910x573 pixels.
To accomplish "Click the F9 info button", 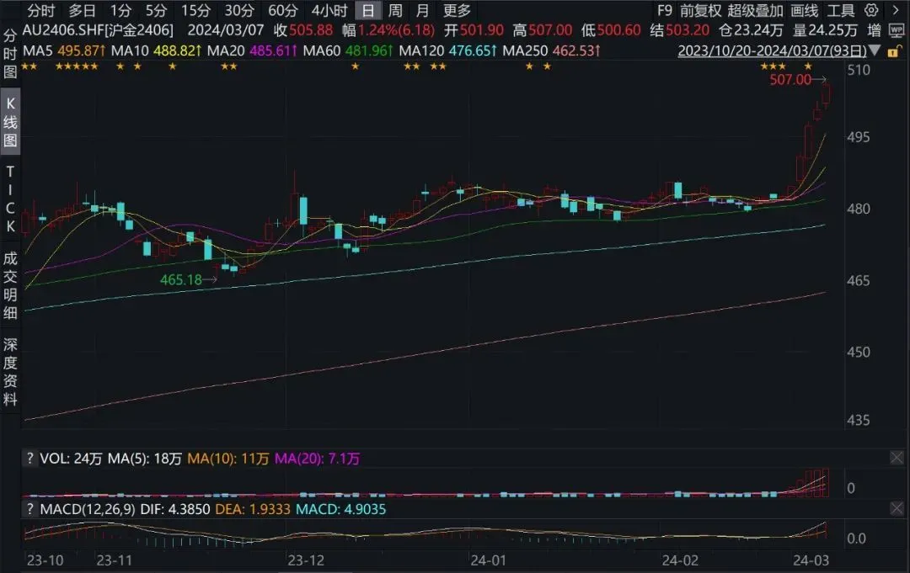I will pos(665,11).
